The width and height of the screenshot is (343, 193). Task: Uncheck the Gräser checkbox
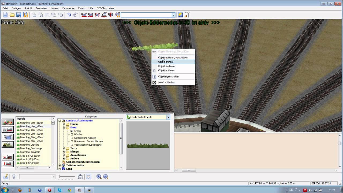pyautogui.click(x=72, y=131)
